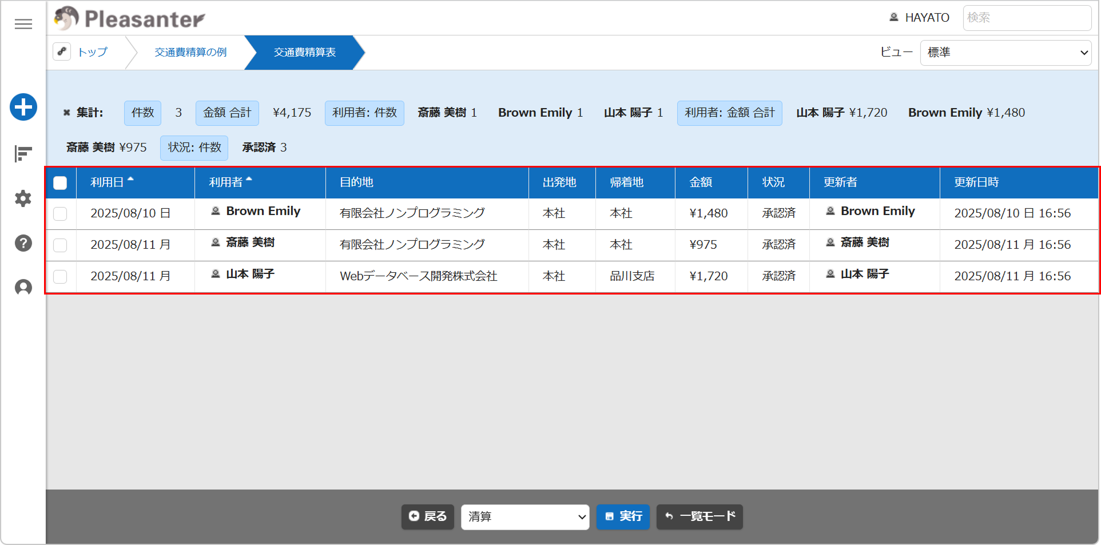Click the breadcrumb pin icon beside トップ

(62, 51)
